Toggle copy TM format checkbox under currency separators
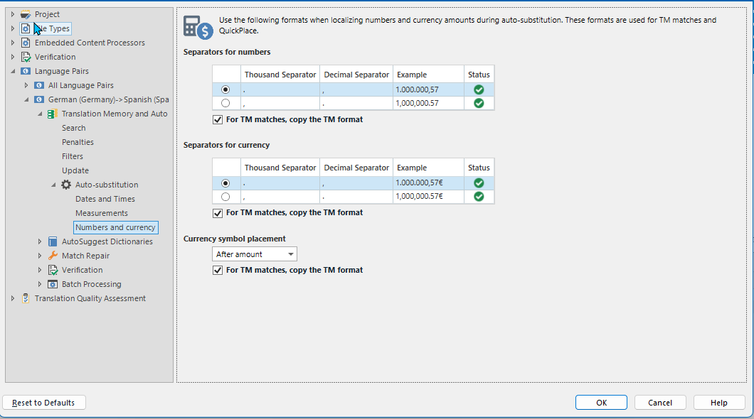The width and height of the screenshot is (754, 419). click(218, 213)
